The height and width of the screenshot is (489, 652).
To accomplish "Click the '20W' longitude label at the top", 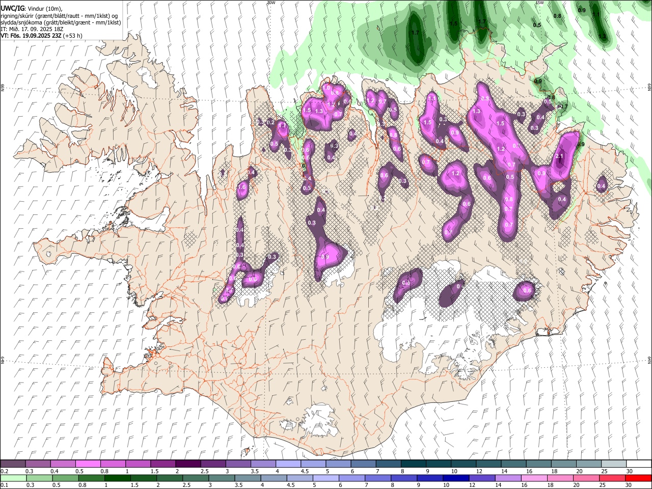I will pos(271,3).
